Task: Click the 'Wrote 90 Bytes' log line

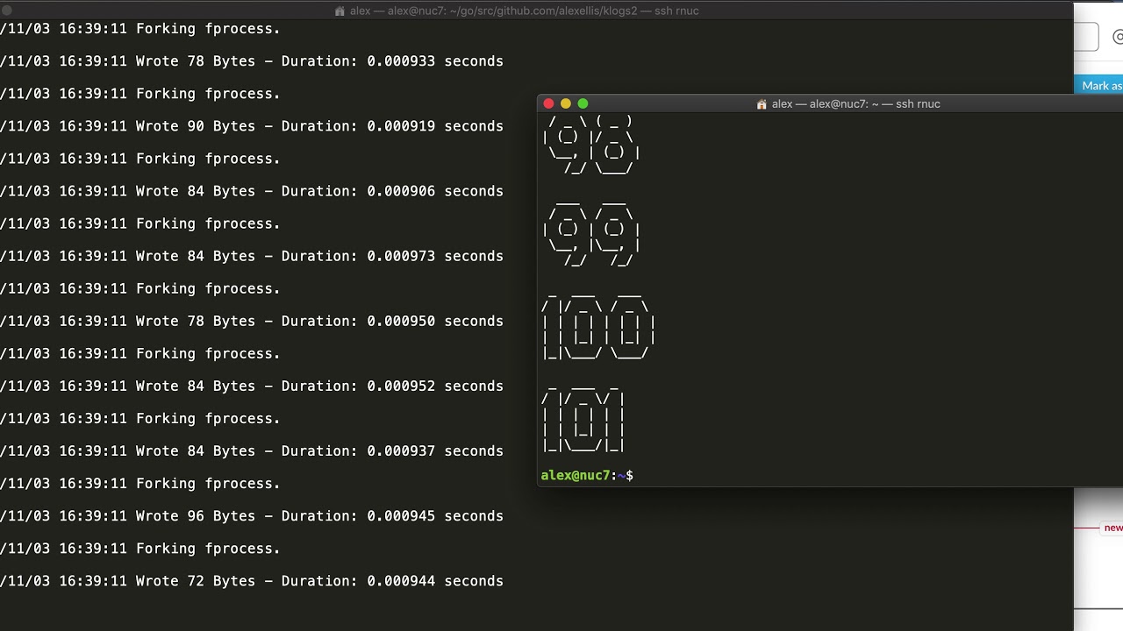Action: pos(252,126)
